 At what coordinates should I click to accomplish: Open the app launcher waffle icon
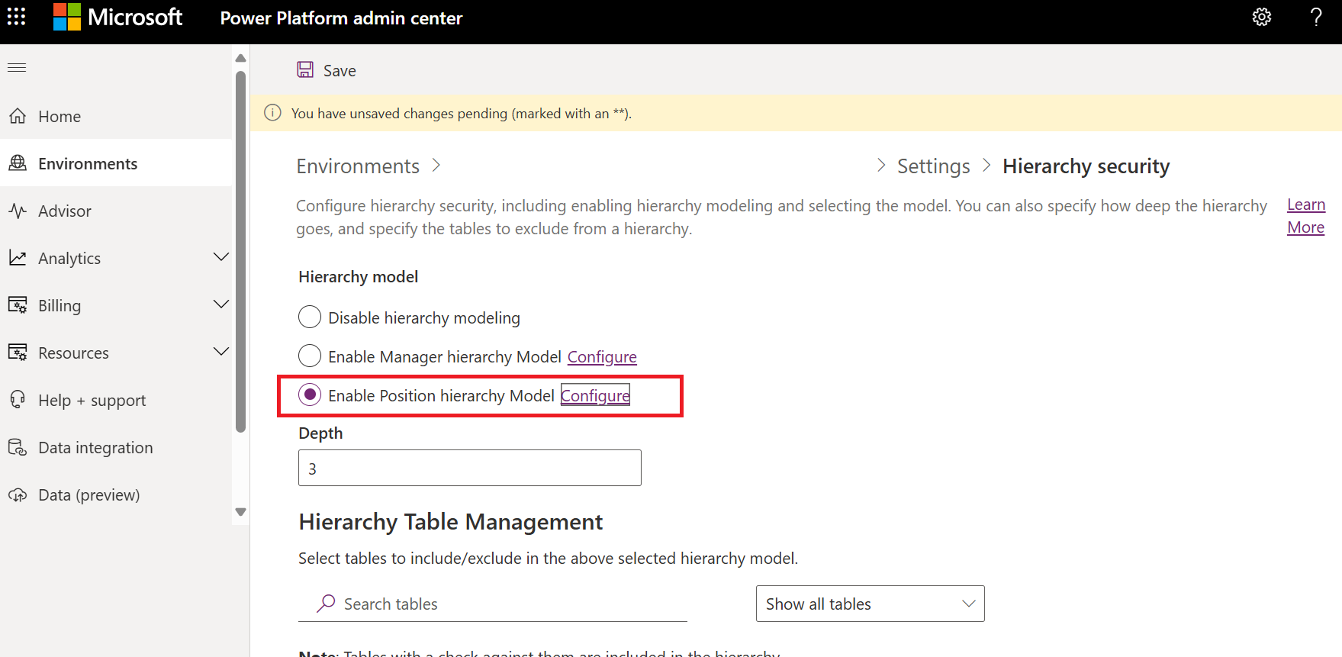point(16,17)
